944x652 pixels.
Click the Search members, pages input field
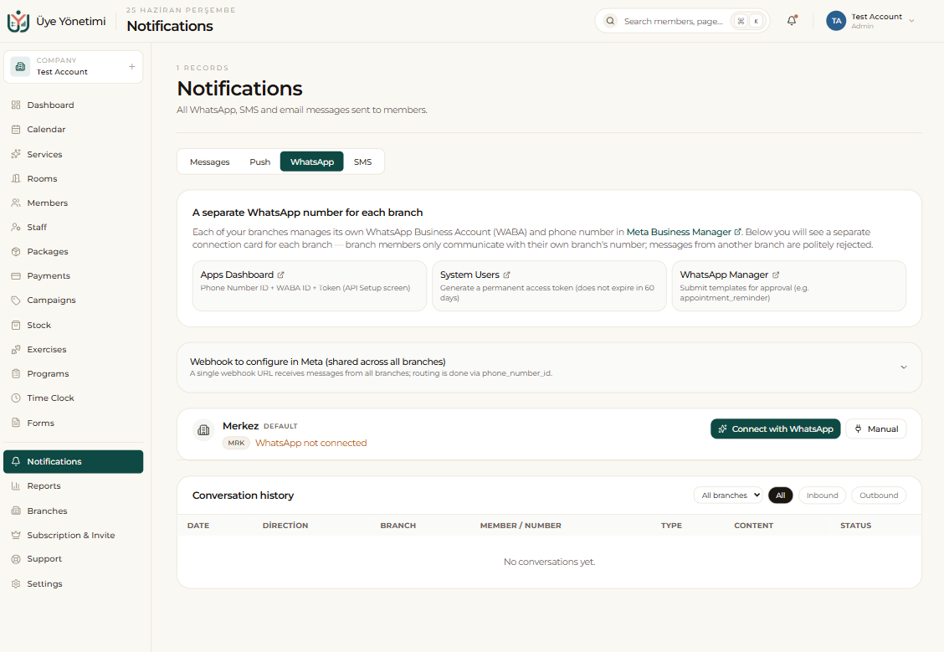(682, 21)
